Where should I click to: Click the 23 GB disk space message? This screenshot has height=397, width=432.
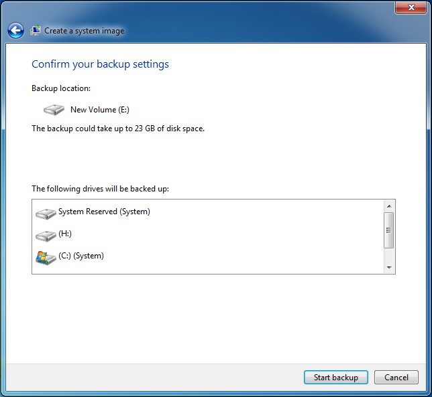click(118, 129)
